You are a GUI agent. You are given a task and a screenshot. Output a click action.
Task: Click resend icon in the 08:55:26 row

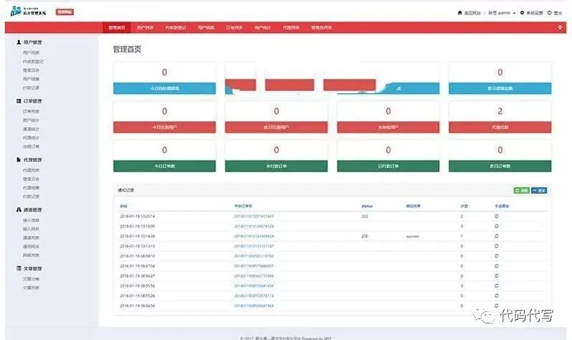click(x=497, y=296)
